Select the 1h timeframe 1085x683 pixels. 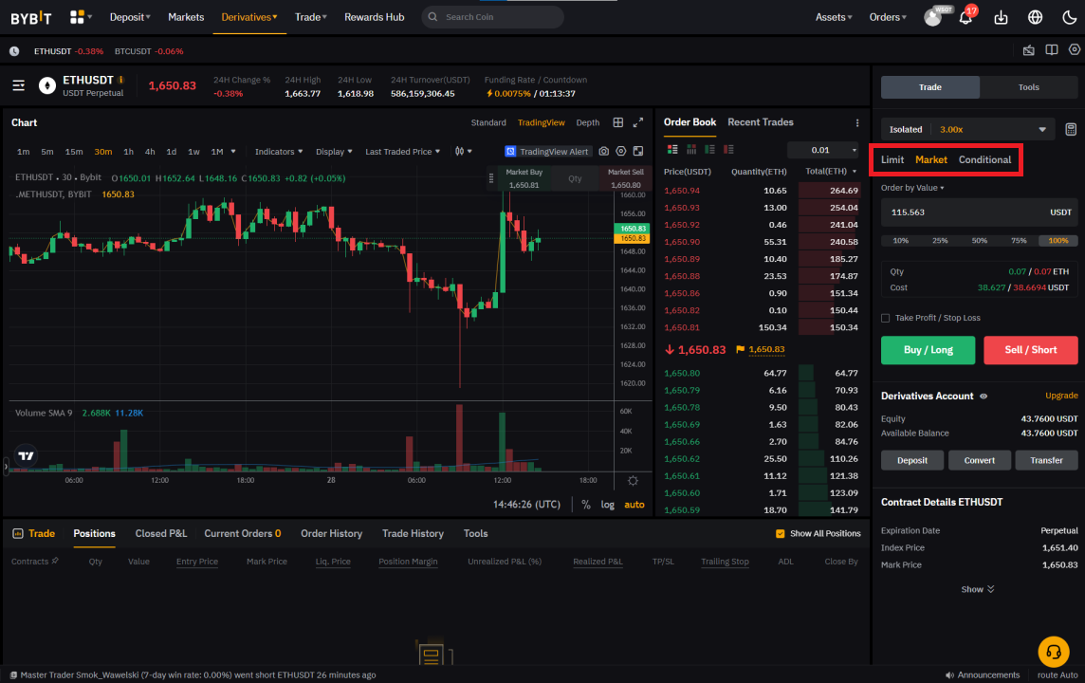pyautogui.click(x=128, y=152)
